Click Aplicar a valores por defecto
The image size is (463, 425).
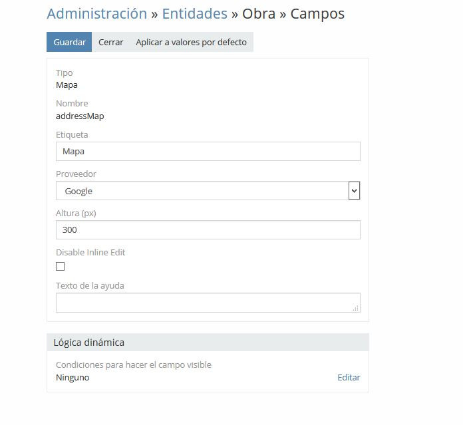pos(191,42)
